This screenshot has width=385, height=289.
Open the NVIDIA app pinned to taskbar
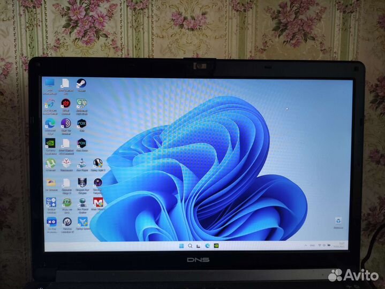pyautogui.click(x=216, y=246)
